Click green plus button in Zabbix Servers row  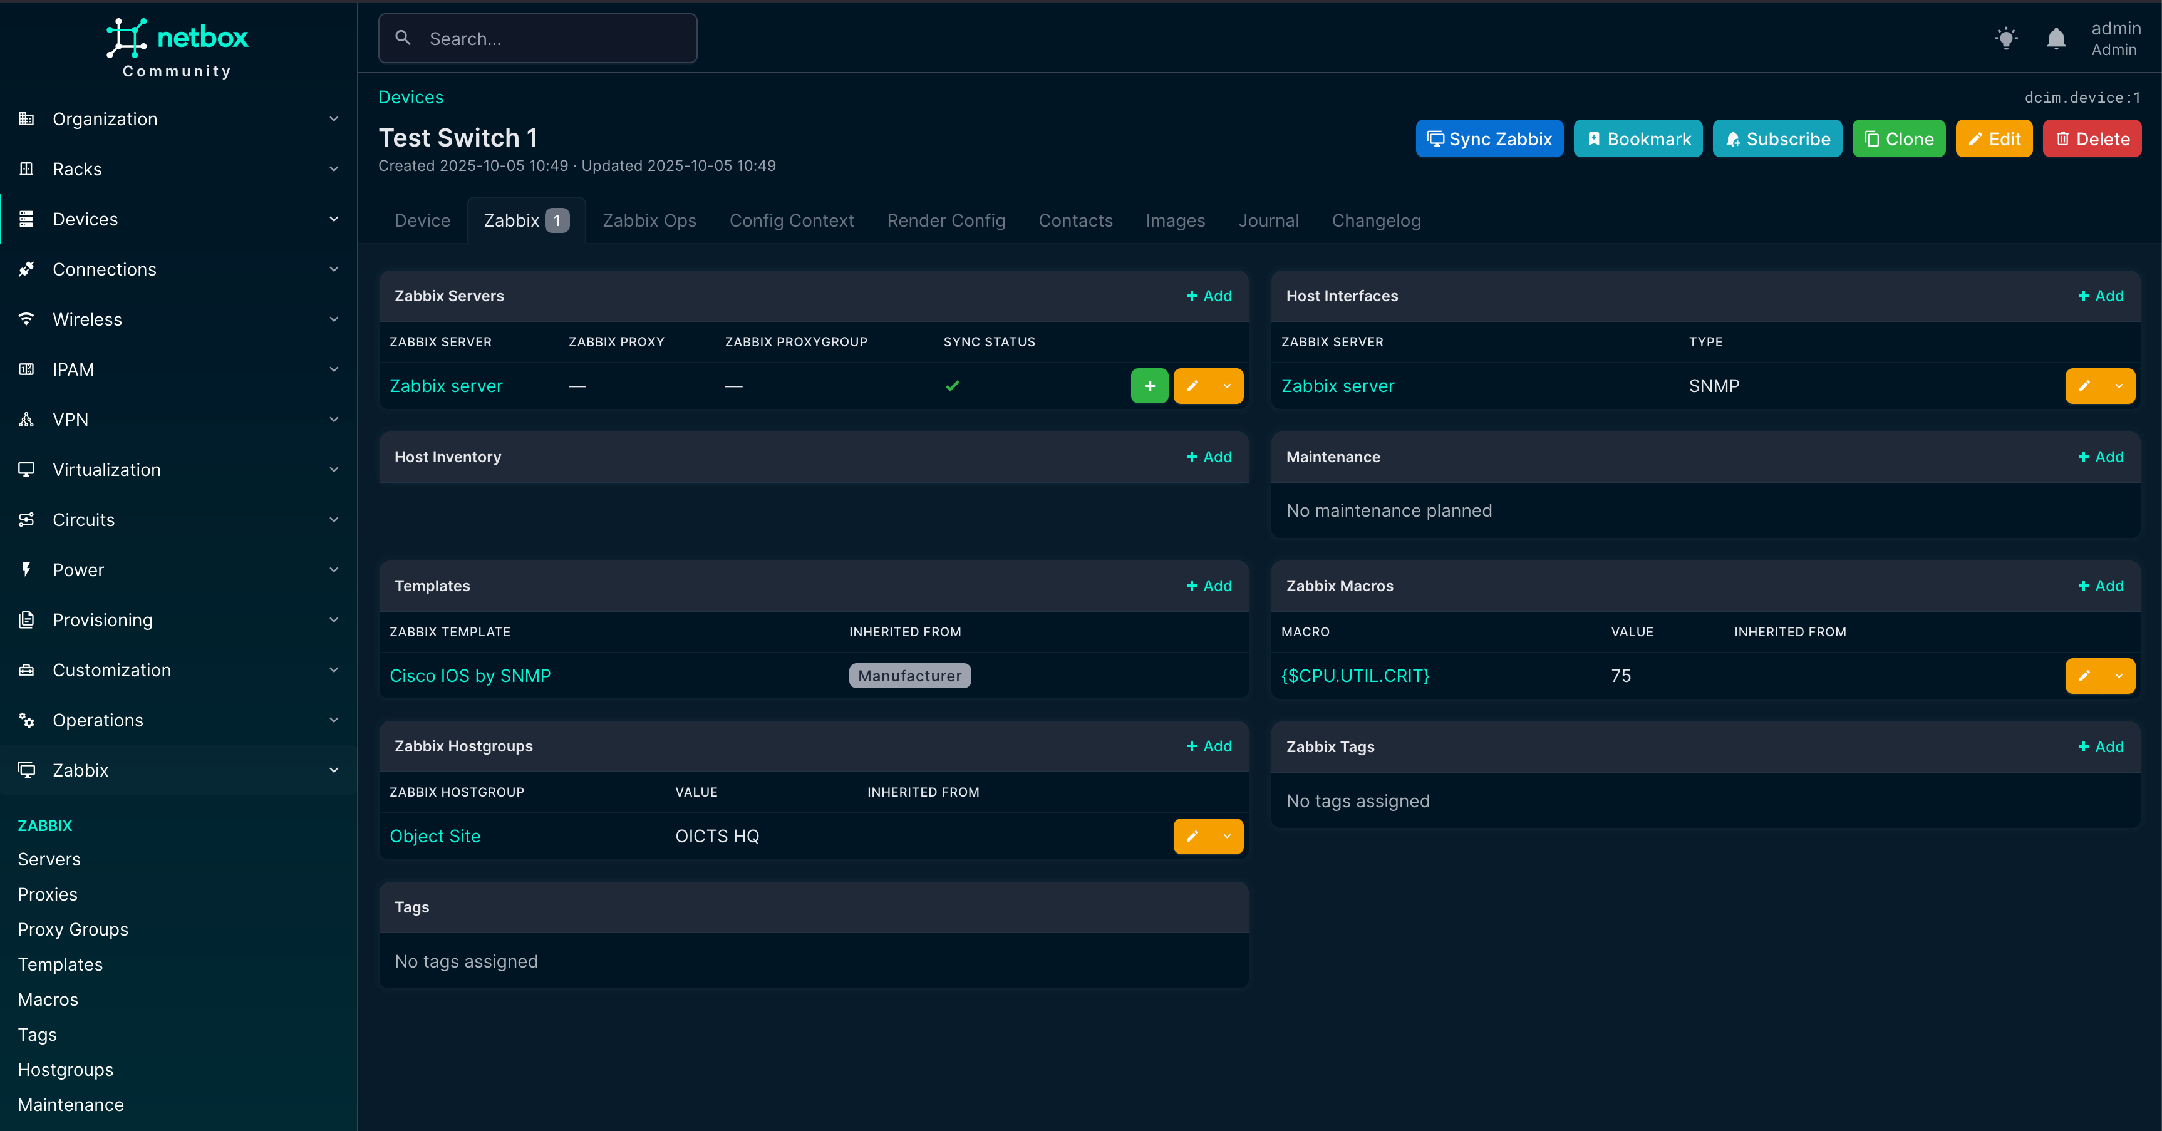pyautogui.click(x=1149, y=386)
